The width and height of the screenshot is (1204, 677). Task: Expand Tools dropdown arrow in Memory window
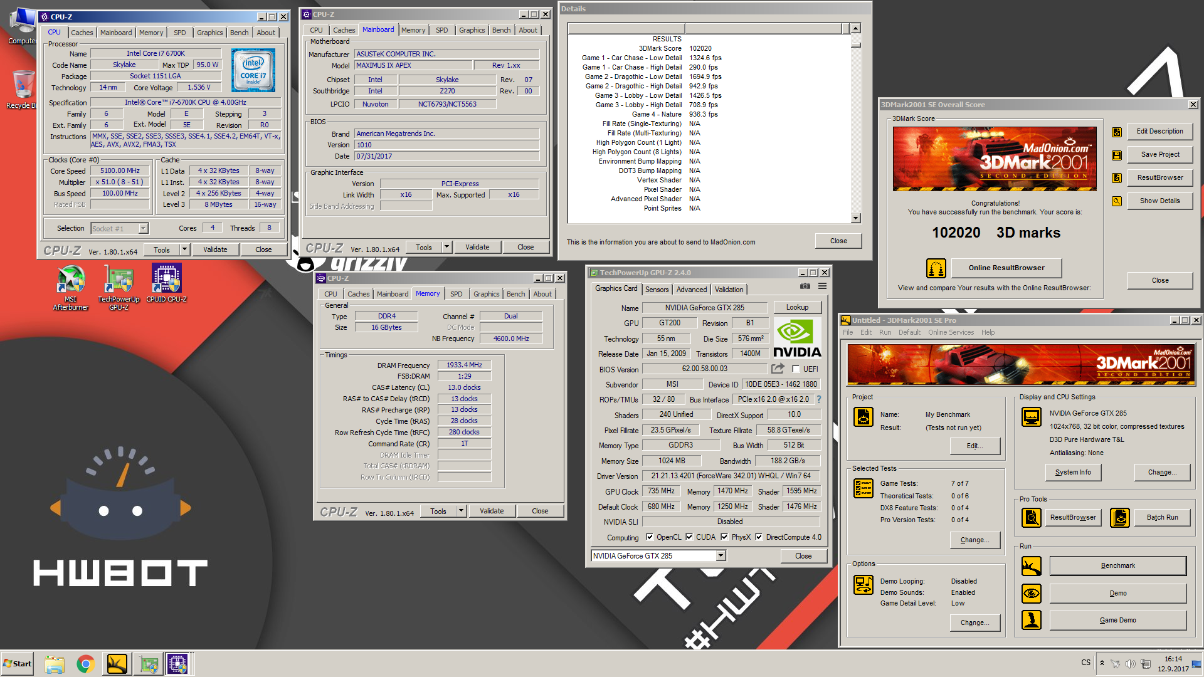(461, 511)
